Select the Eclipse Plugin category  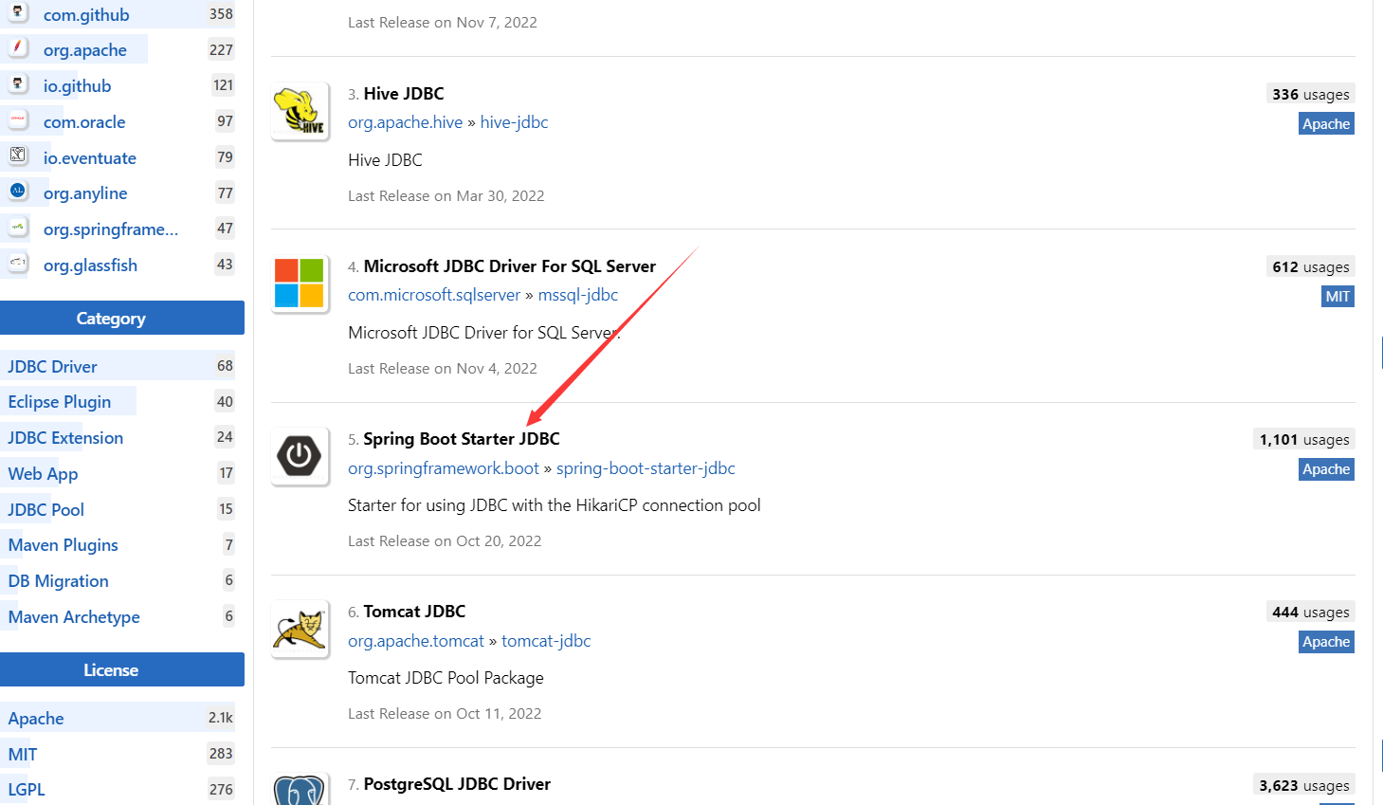(60, 402)
